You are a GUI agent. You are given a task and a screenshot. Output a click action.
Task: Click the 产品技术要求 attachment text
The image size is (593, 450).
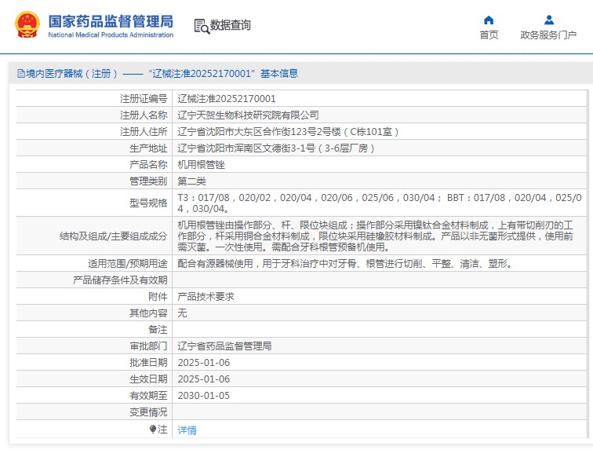point(206,297)
